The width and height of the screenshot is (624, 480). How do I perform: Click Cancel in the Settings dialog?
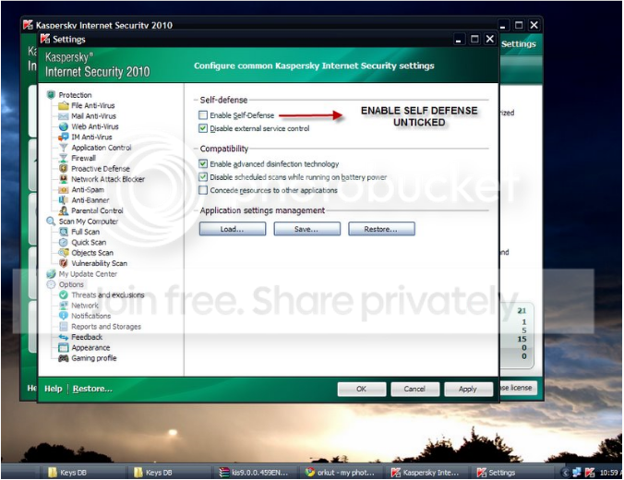[414, 389]
